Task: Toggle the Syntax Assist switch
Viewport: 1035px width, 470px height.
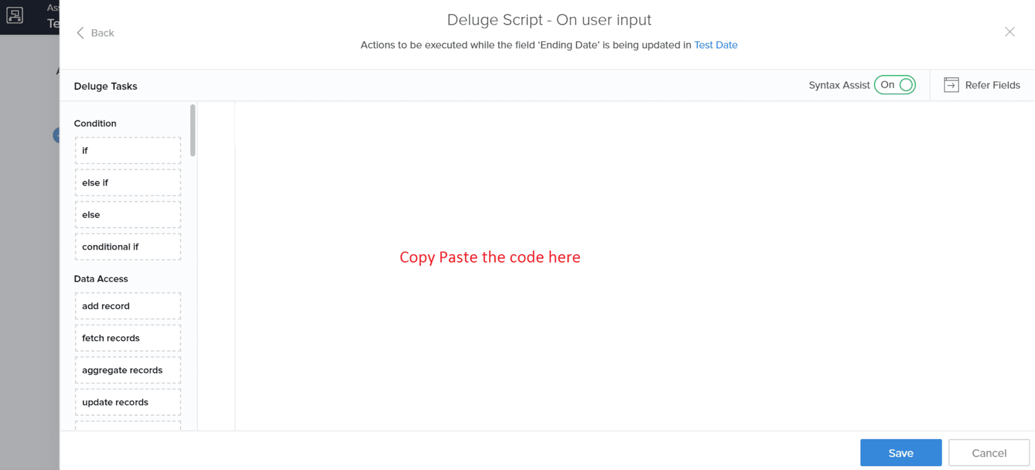Action: pos(895,85)
